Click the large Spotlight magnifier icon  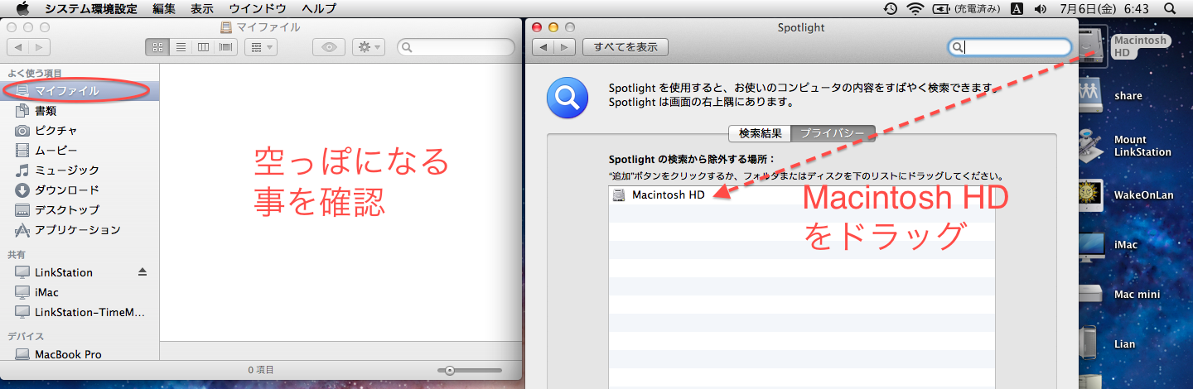[568, 99]
